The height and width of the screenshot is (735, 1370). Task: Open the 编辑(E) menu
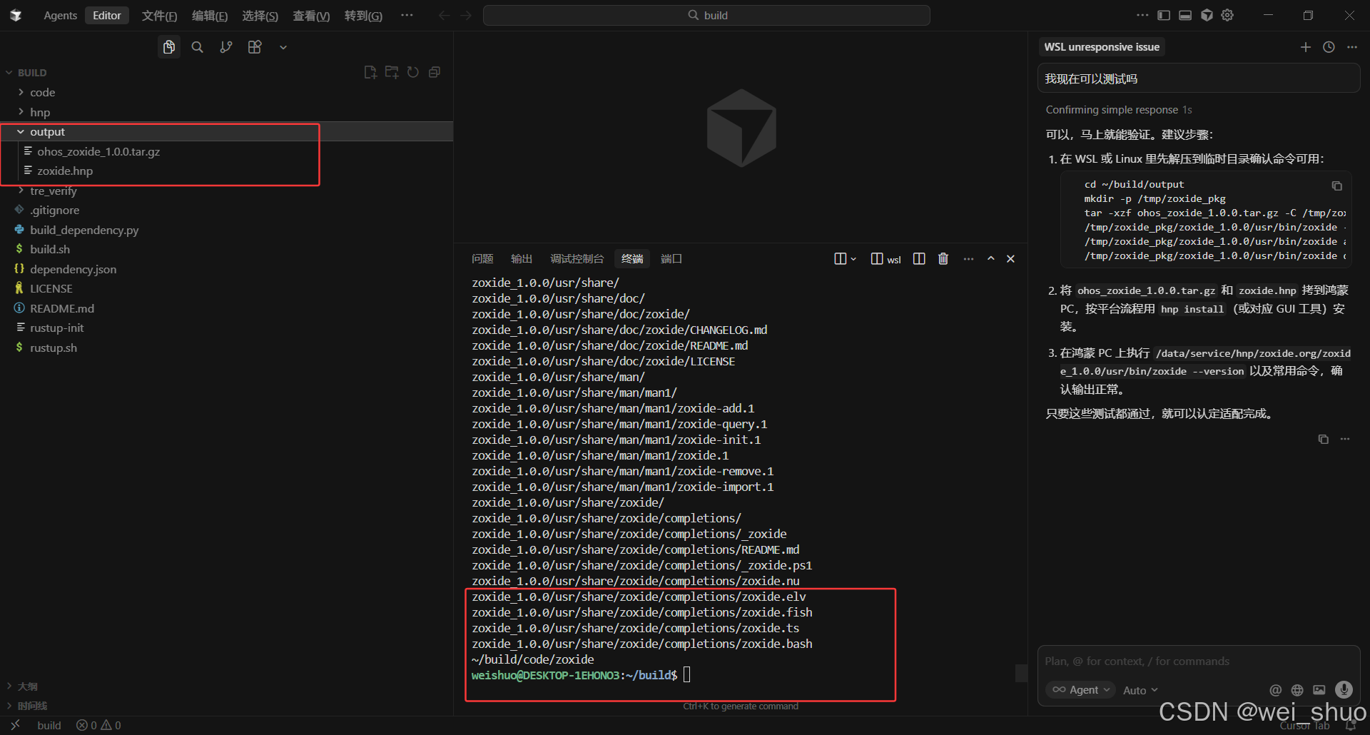tap(210, 16)
